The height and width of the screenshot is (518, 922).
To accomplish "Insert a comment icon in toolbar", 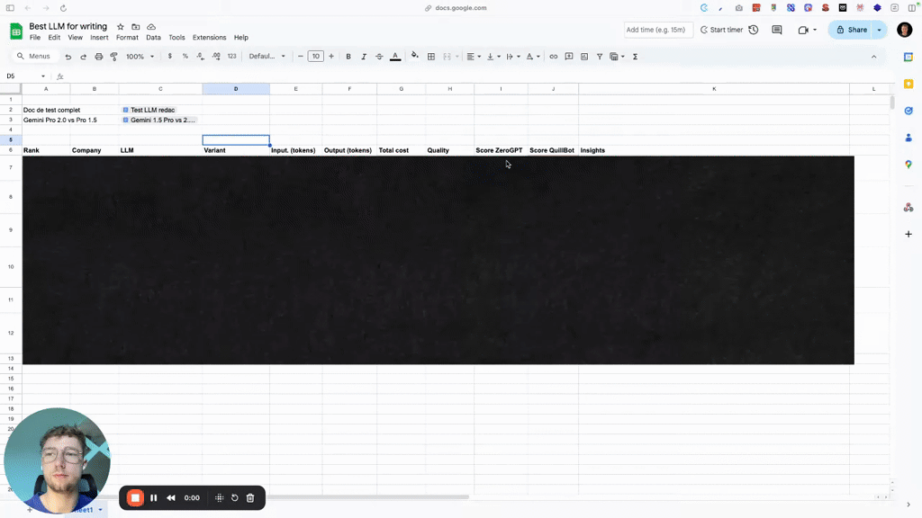I will pos(569,57).
